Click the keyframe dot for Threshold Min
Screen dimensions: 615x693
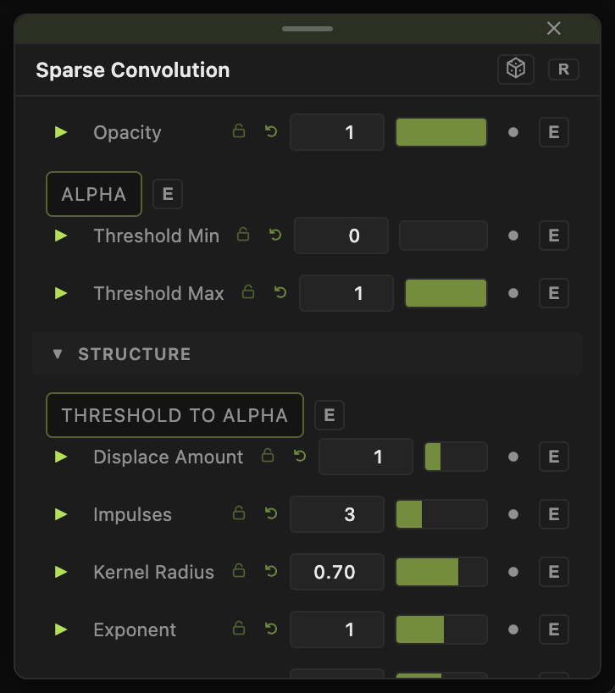click(513, 236)
